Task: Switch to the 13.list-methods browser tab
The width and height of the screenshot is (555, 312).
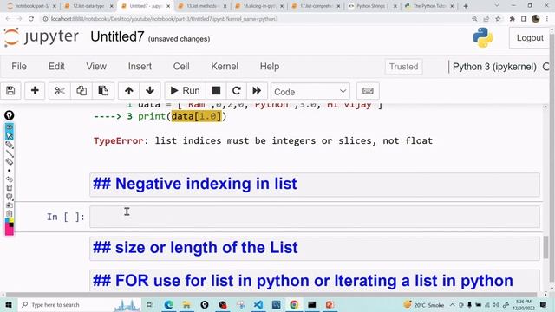Action: click(202, 6)
